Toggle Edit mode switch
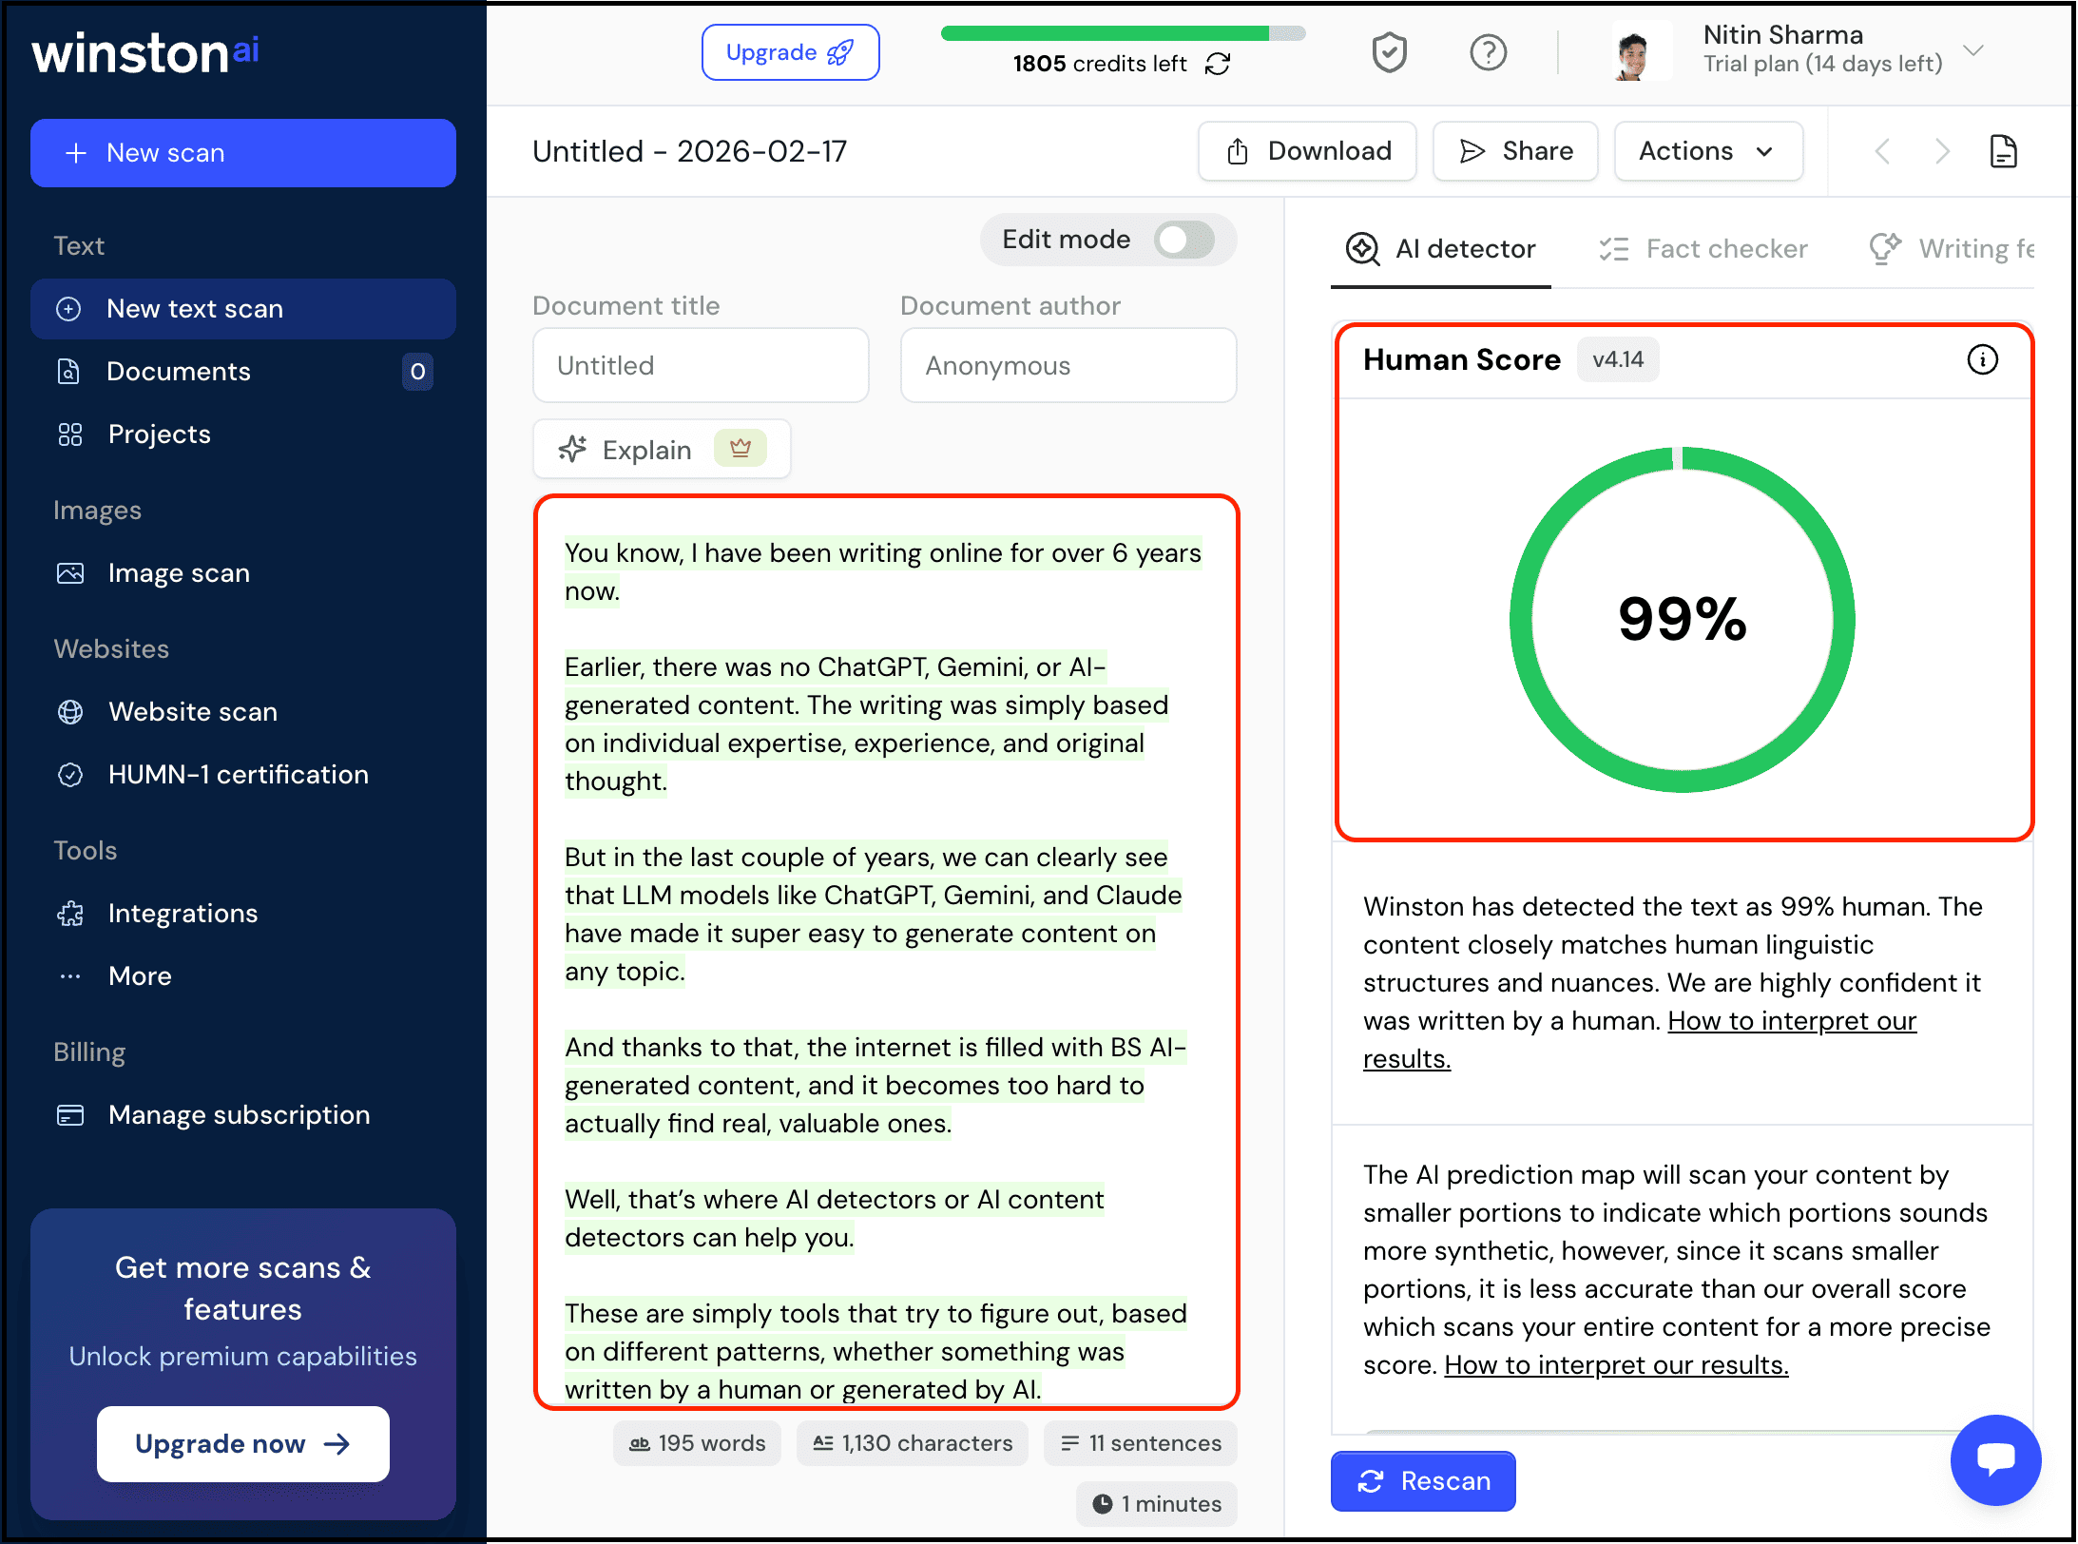This screenshot has height=1544, width=2078. 1184,240
